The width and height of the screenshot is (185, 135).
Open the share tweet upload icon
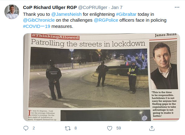tap(152, 128)
